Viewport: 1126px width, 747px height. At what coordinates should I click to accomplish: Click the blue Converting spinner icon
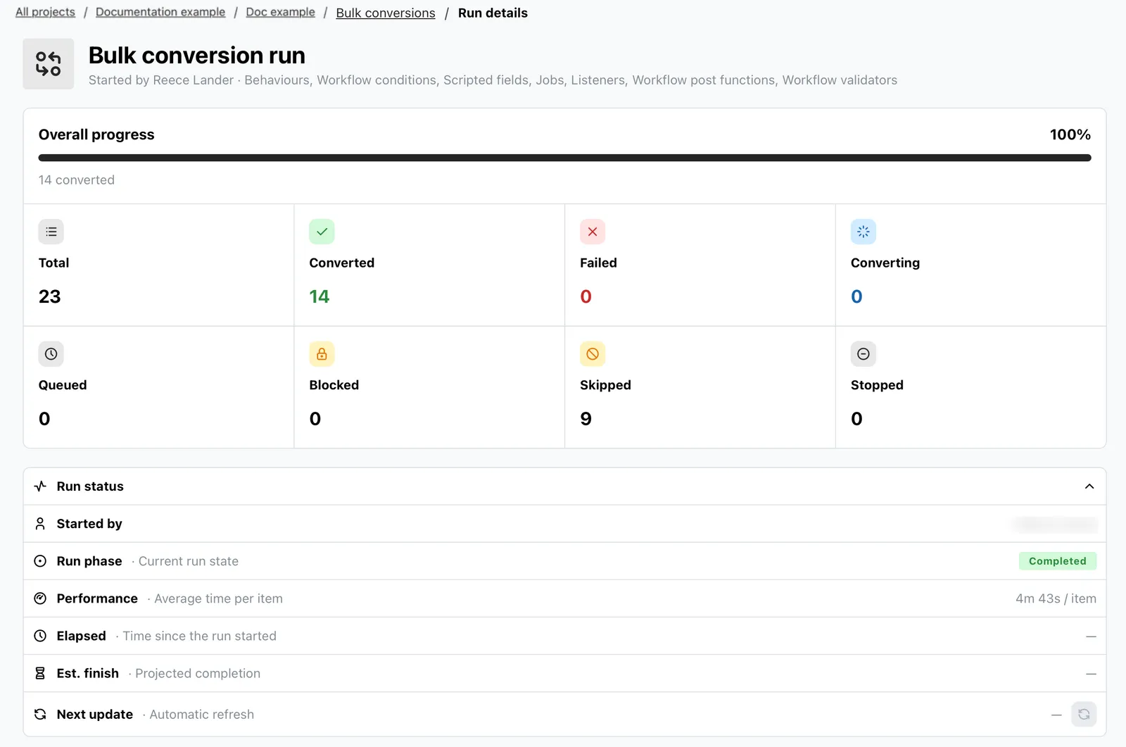coord(864,232)
